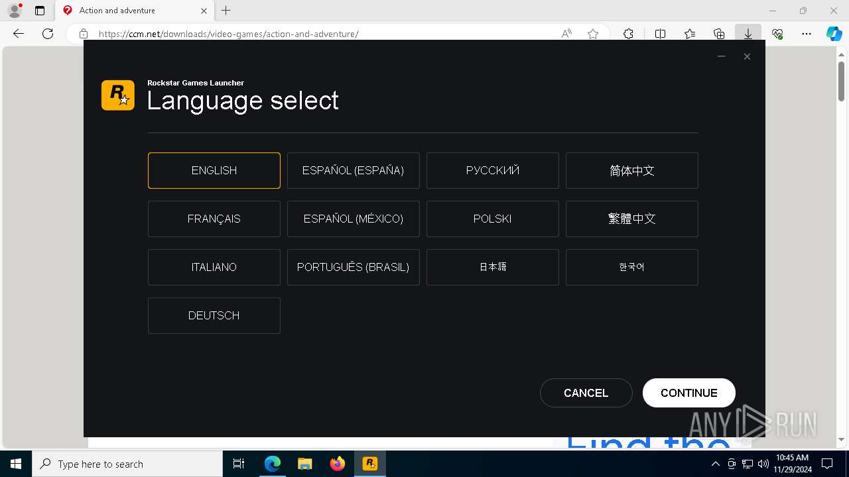Click the CONTINUE button
Viewport: 849px width, 477px height.
pyautogui.click(x=688, y=393)
